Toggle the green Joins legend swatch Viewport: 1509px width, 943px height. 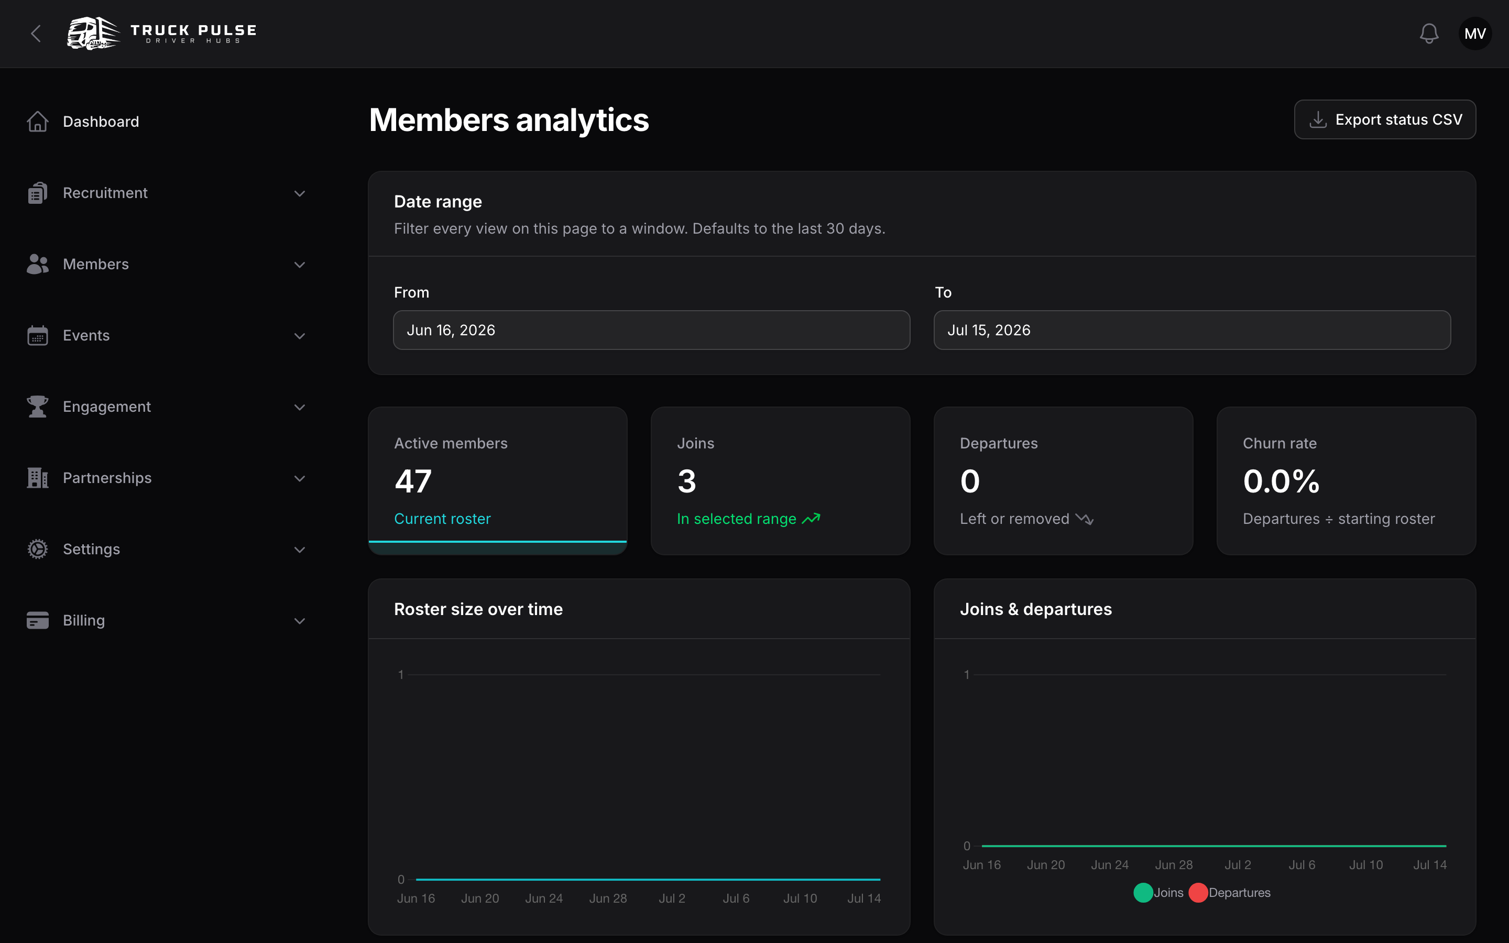1142,893
